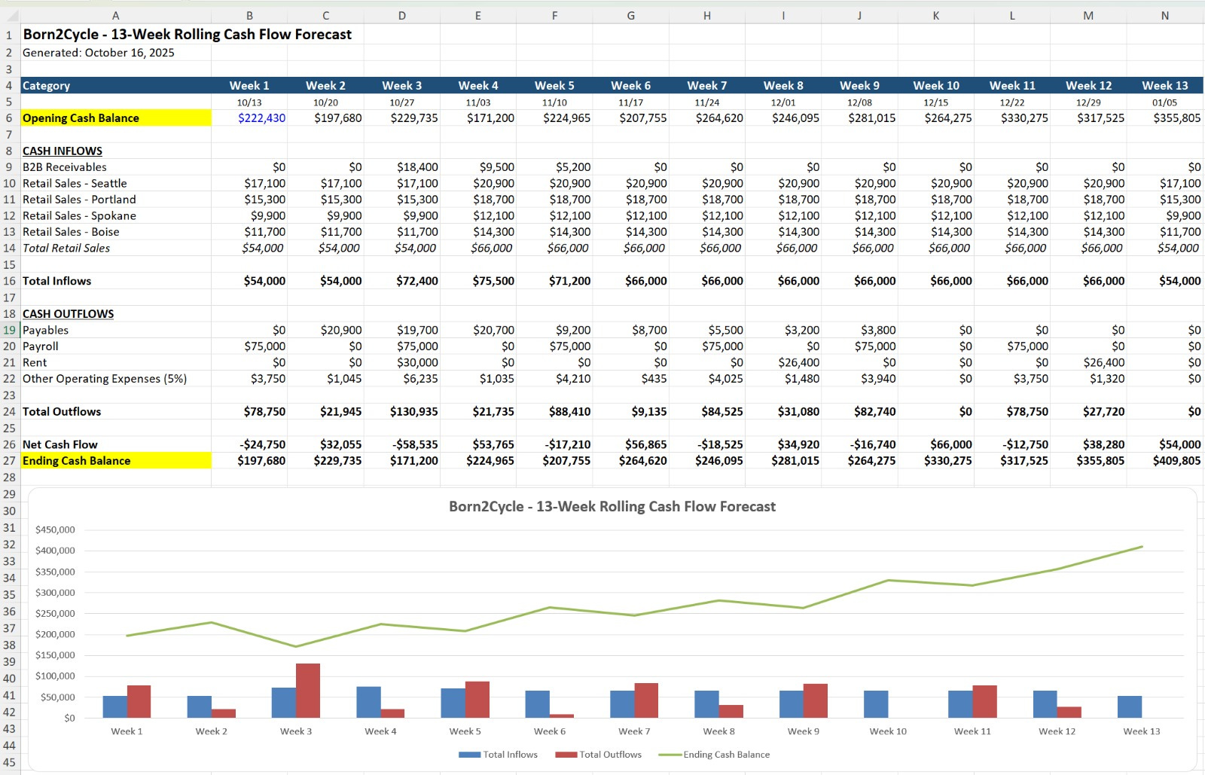Click the chart title text

coord(611,506)
